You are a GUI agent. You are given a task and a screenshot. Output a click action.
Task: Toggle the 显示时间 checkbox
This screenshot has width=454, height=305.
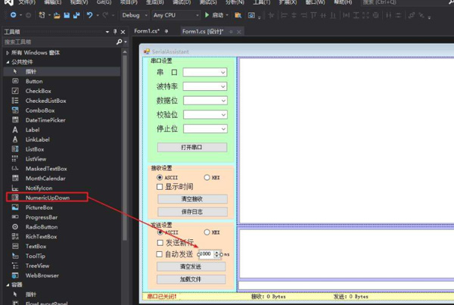click(x=160, y=187)
